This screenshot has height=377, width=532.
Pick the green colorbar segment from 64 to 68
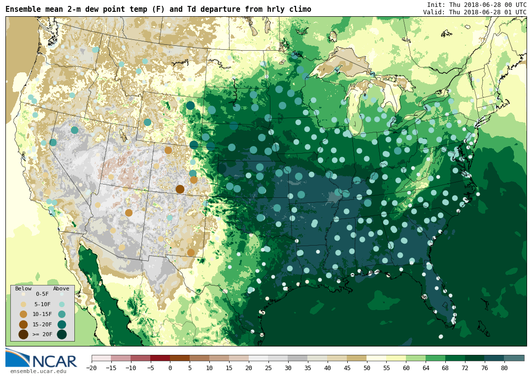tap(436, 358)
